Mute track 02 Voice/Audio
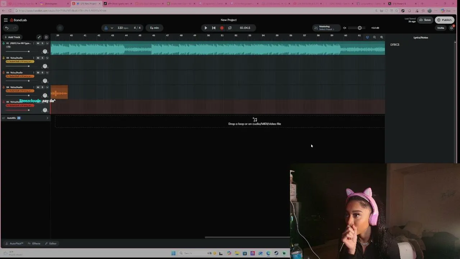The width and height of the screenshot is (460, 259). (38, 58)
